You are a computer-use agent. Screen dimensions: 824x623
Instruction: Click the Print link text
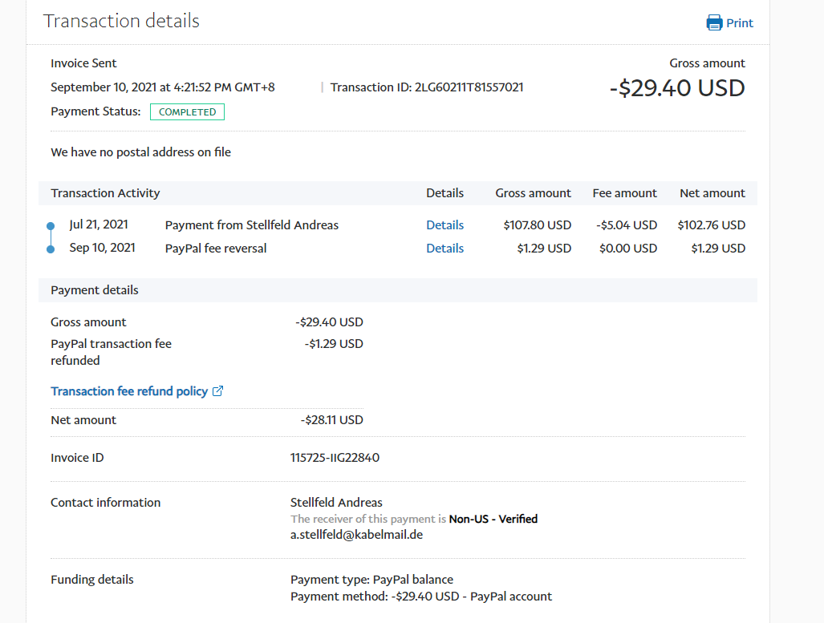740,23
